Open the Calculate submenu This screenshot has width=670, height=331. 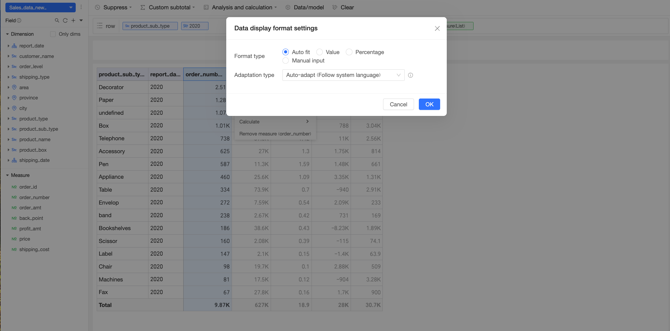point(275,122)
